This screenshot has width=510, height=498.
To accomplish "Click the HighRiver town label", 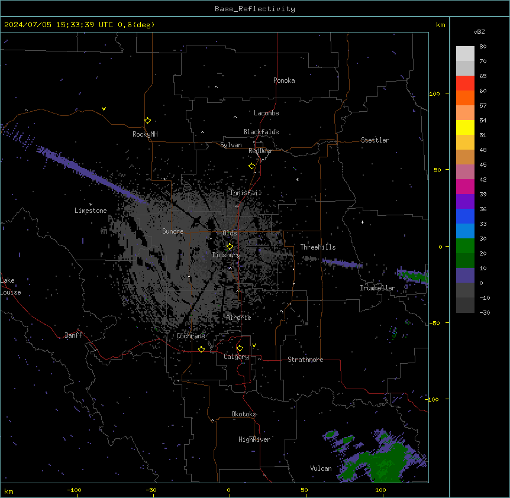I will coord(254,439).
